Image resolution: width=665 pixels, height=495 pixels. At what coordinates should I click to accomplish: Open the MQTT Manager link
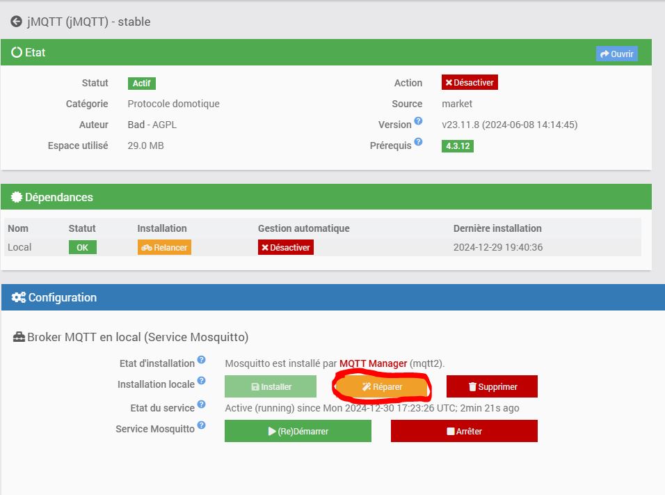[374, 364]
